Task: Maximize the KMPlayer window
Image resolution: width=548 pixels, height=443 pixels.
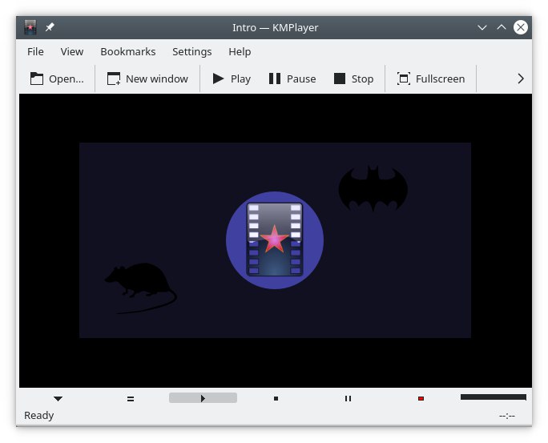Action: coord(502,27)
